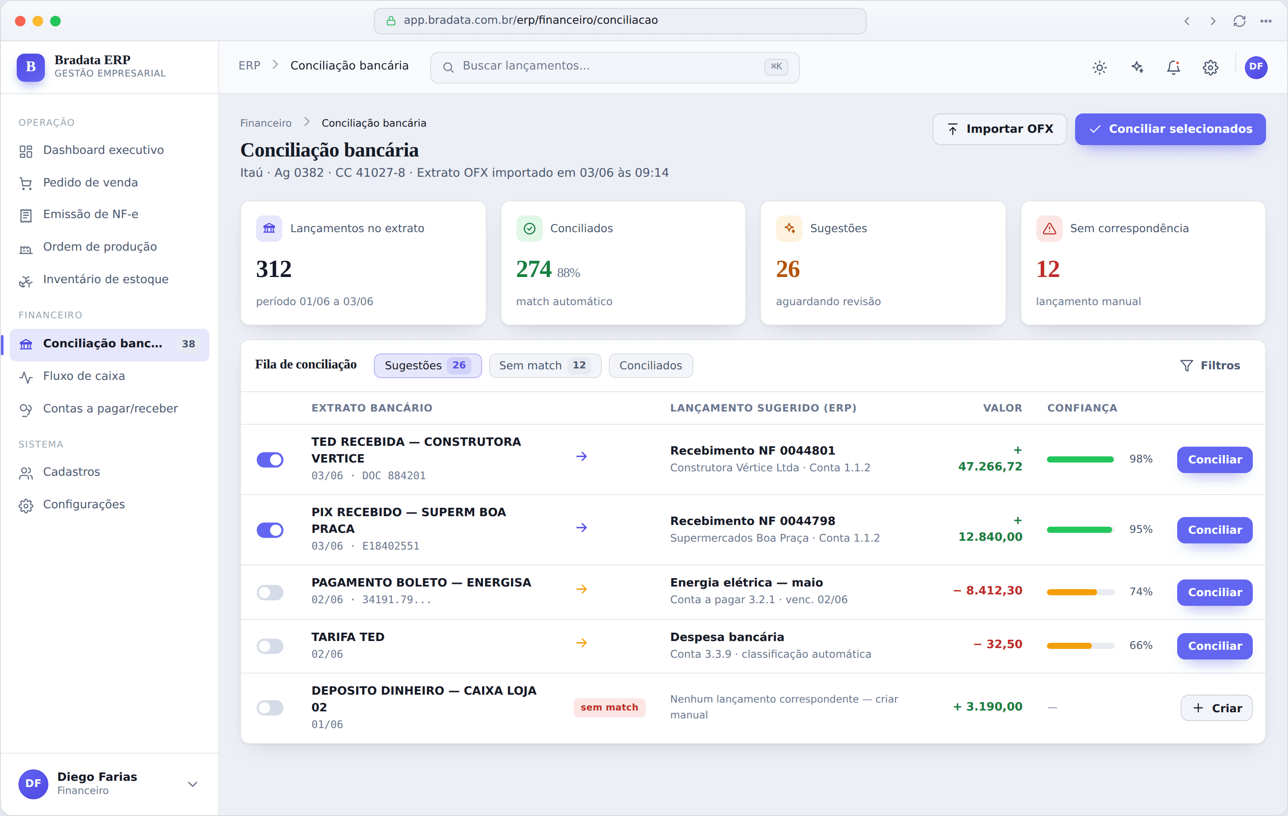Click the browser back arrow

(1187, 21)
